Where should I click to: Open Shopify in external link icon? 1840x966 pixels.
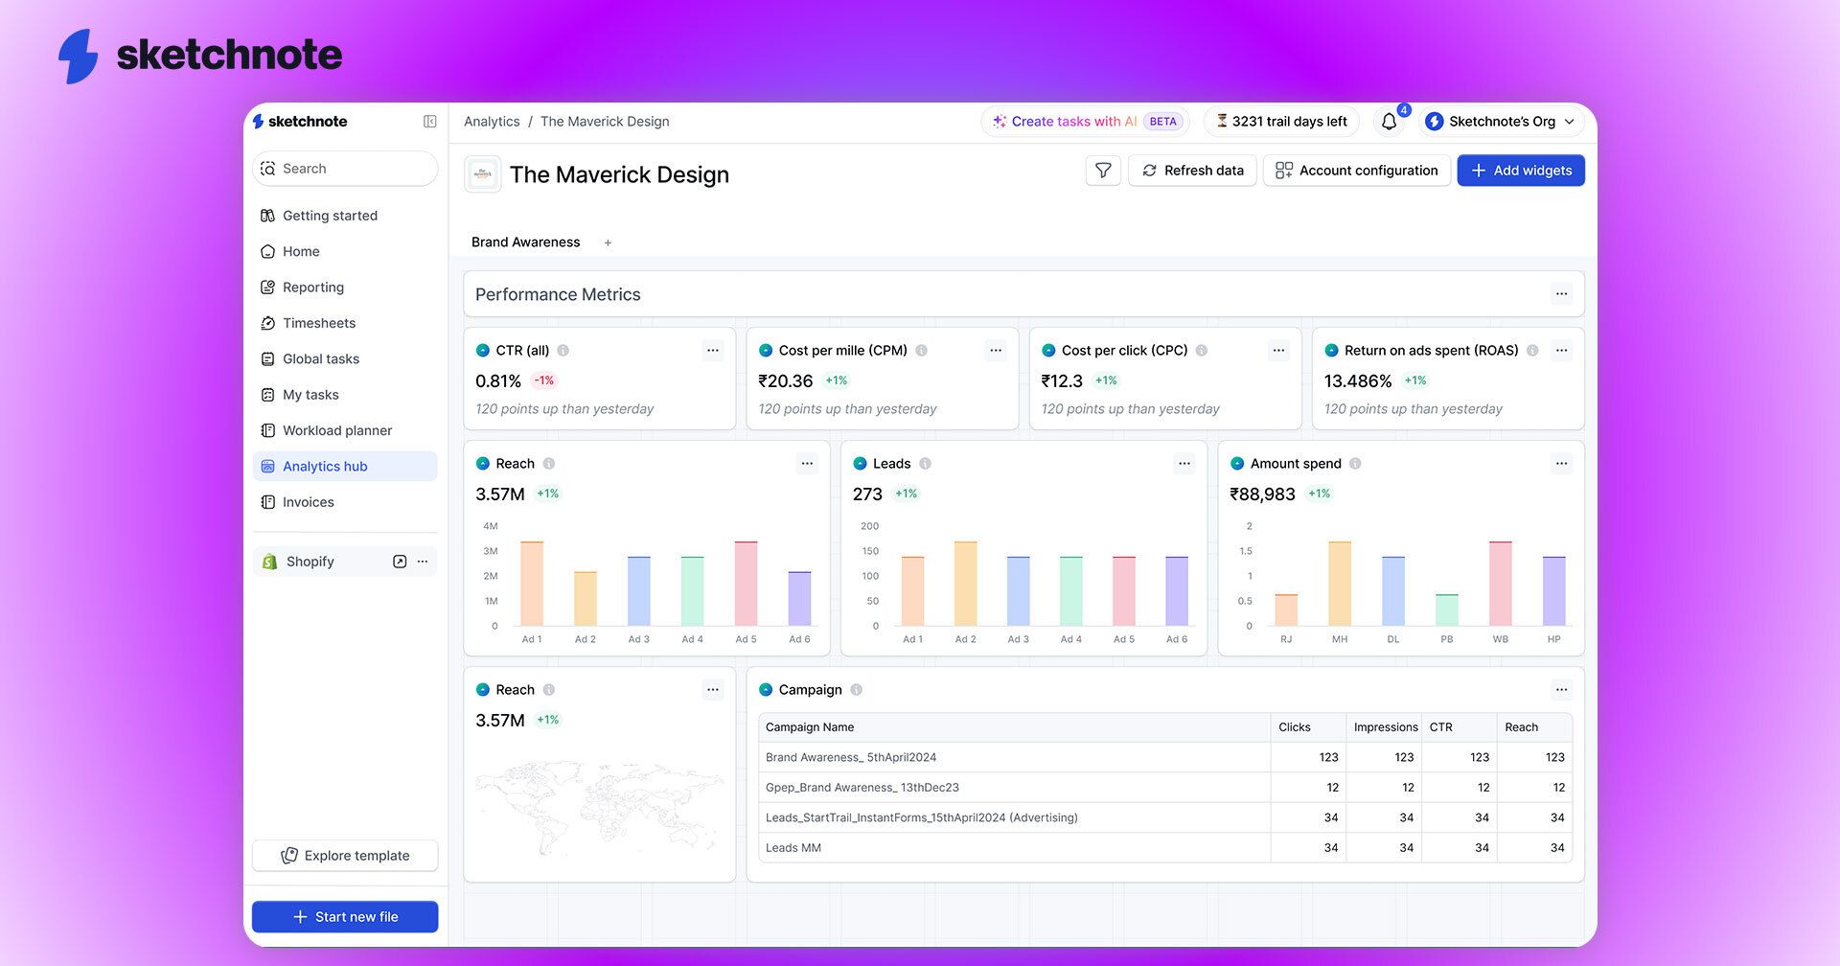400,562
